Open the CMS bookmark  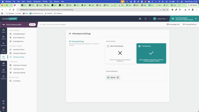point(25,13)
